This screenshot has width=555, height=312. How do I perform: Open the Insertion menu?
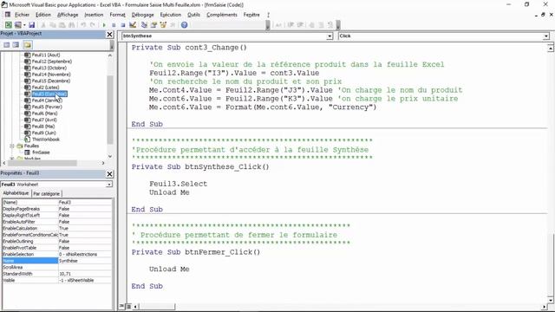pos(94,15)
